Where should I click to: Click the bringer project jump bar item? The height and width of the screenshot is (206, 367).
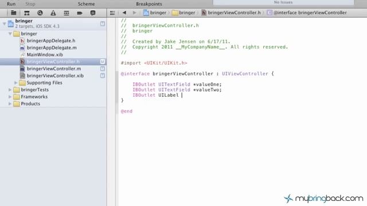pos(155,13)
